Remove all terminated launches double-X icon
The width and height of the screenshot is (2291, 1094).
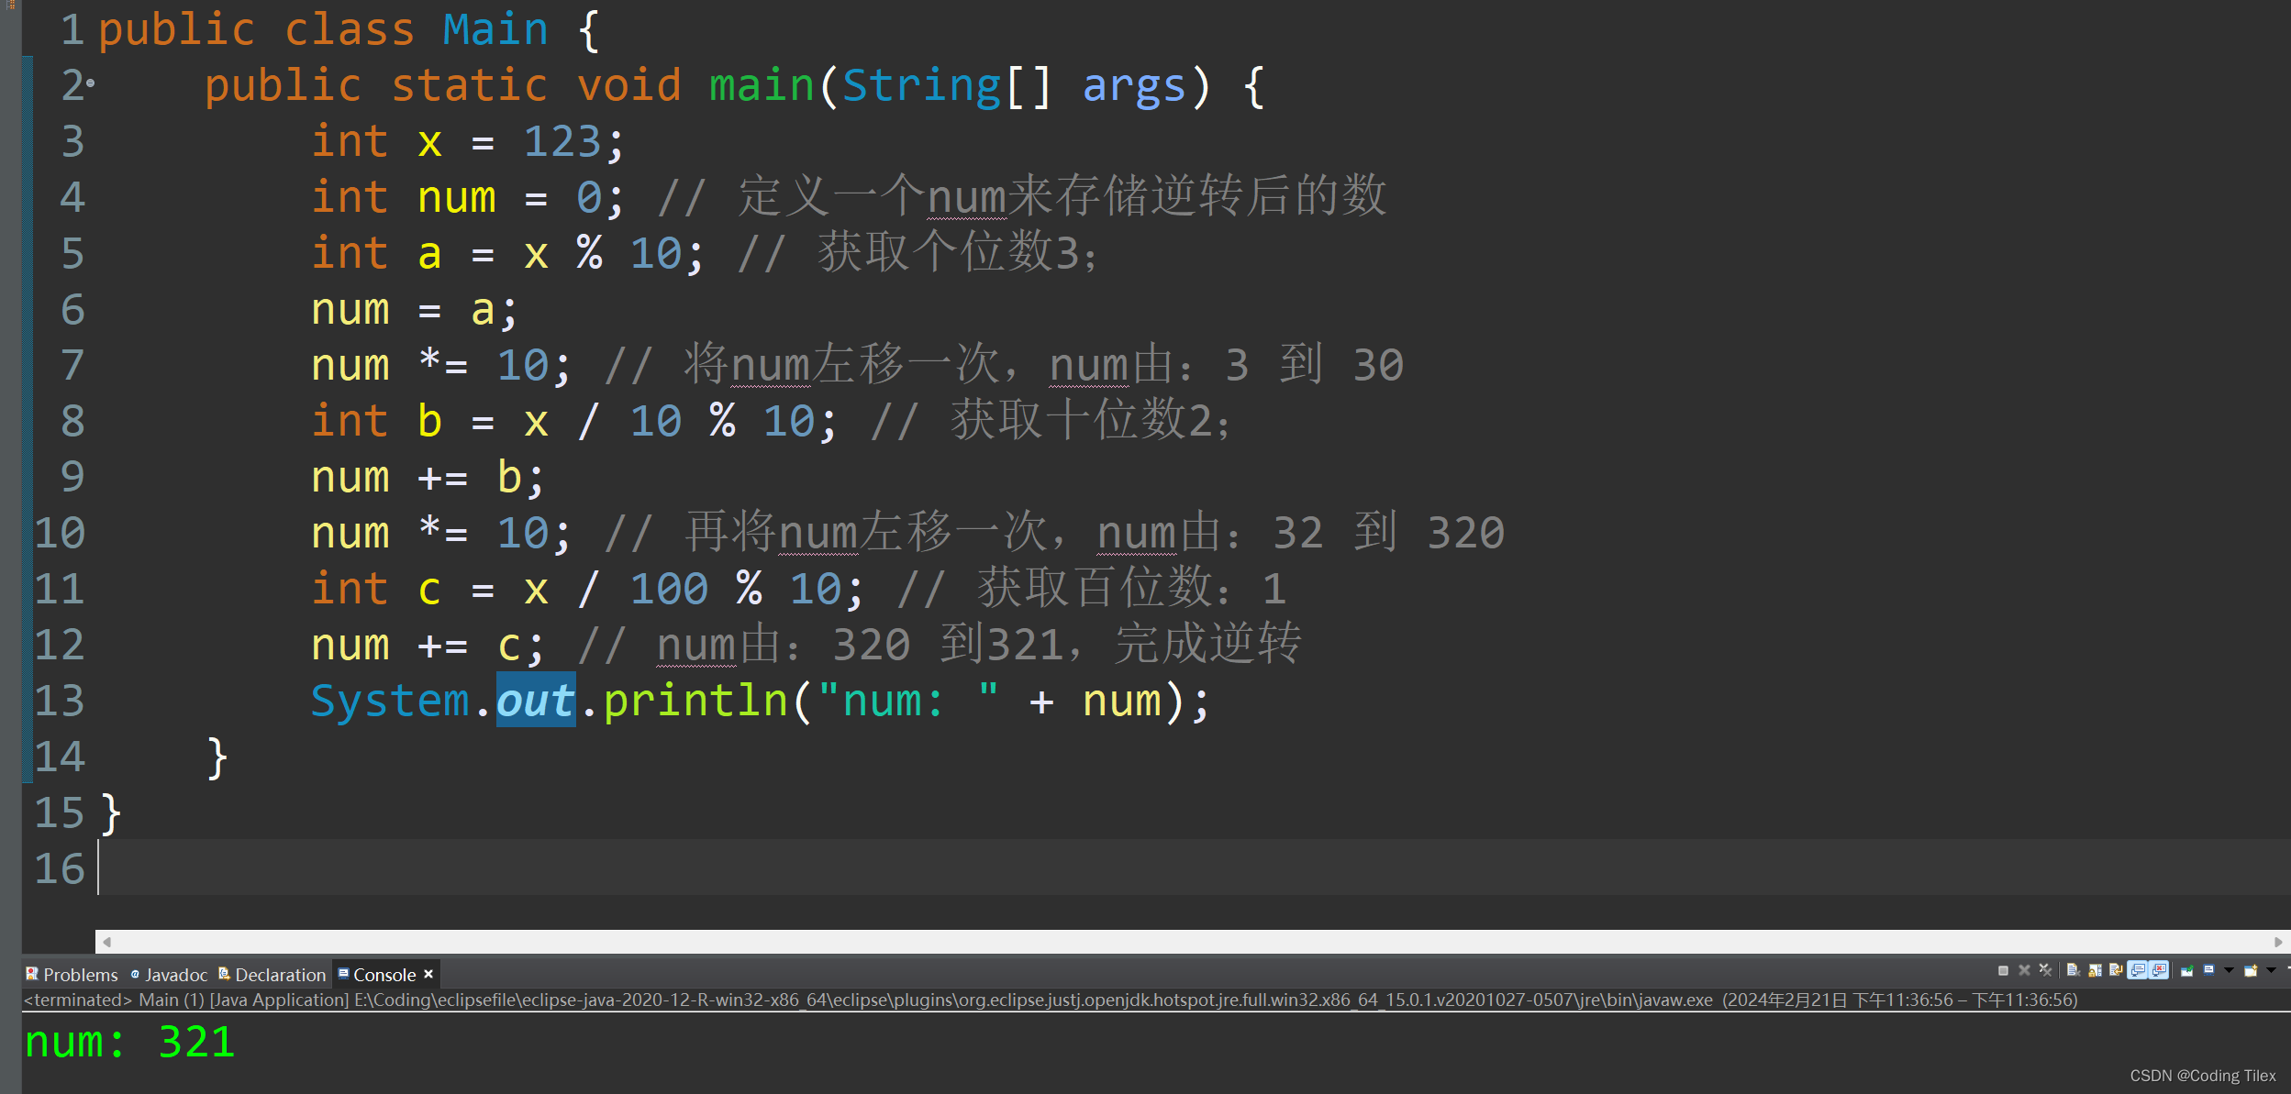tap(2045, 970)
